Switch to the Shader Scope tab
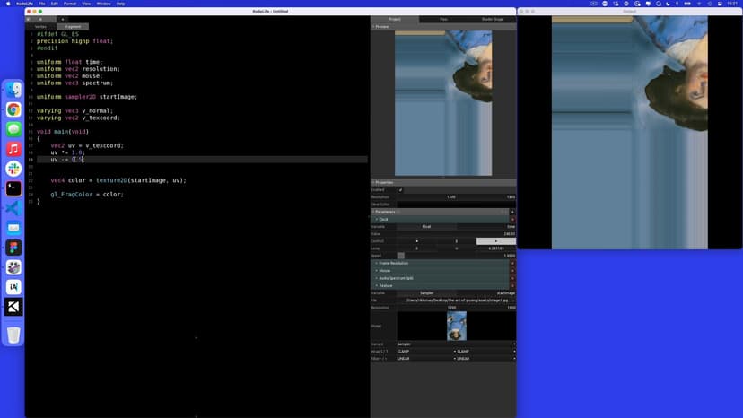 [x=493, y=19]
